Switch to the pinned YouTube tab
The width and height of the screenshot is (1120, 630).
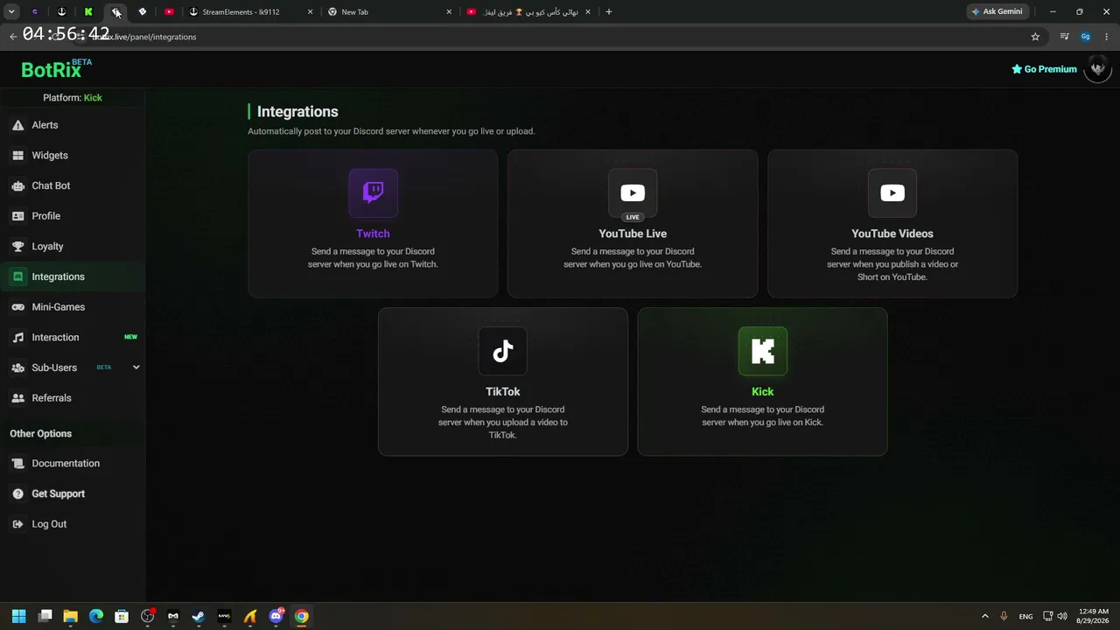pos(170,12)
